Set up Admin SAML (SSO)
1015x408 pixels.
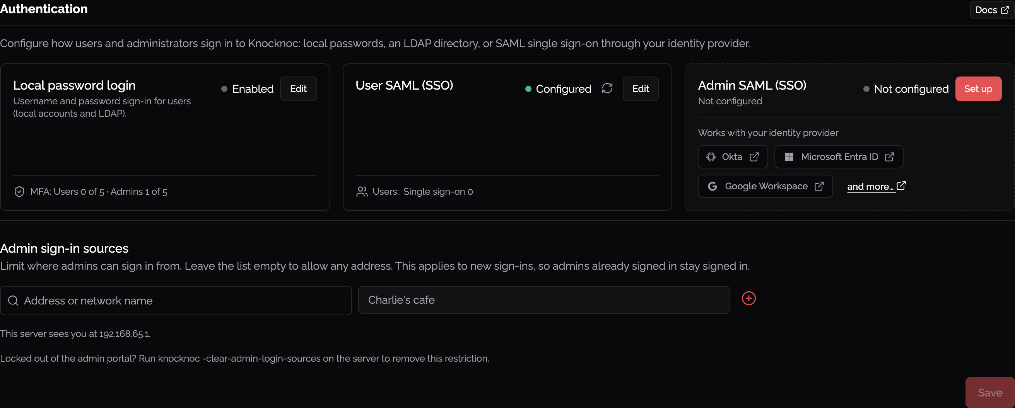[978, 89]
